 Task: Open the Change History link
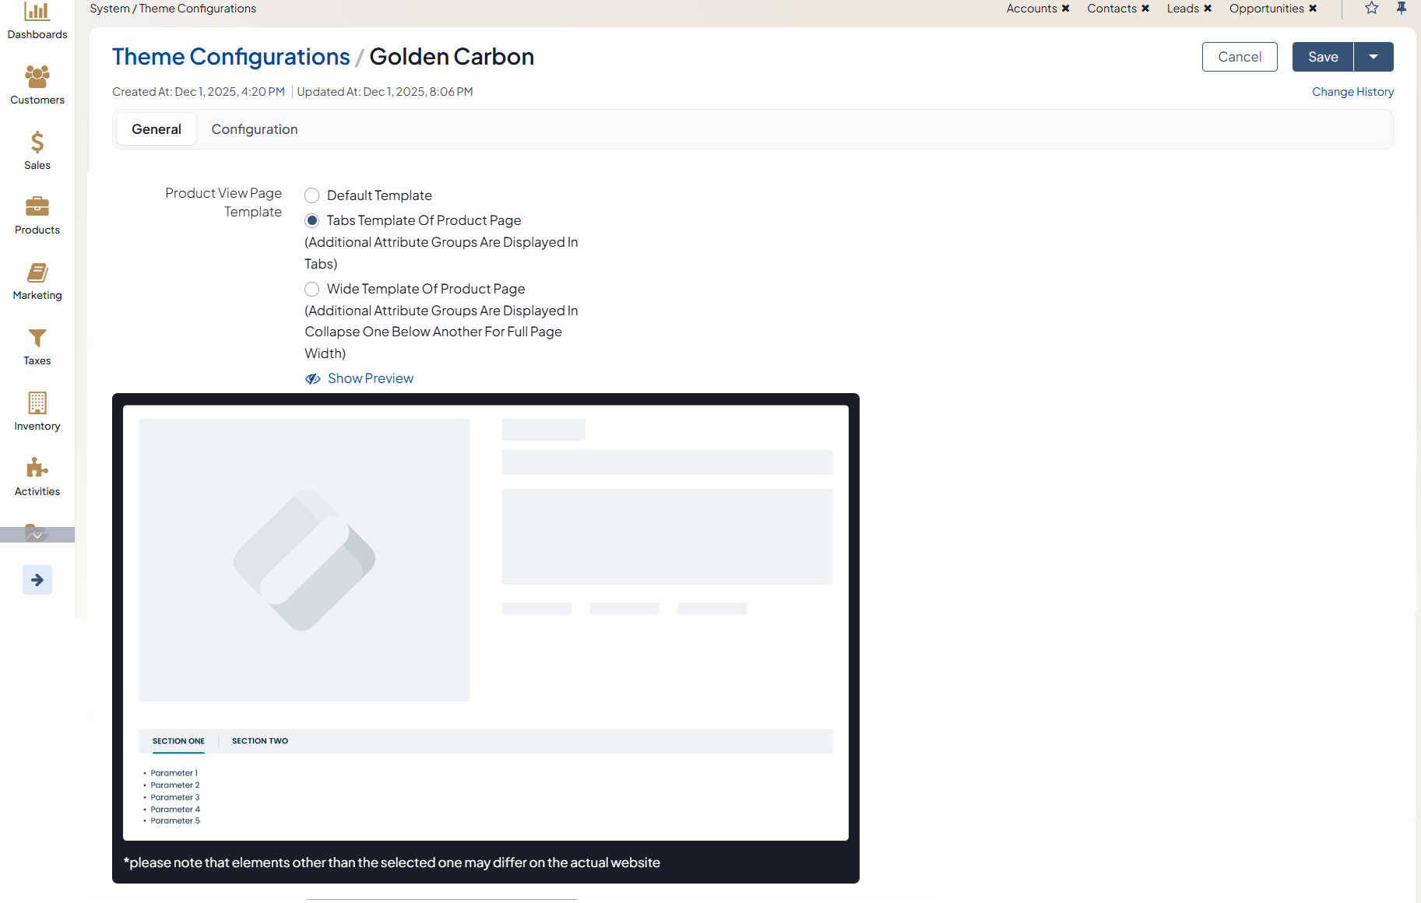[x=1352, y=92]
